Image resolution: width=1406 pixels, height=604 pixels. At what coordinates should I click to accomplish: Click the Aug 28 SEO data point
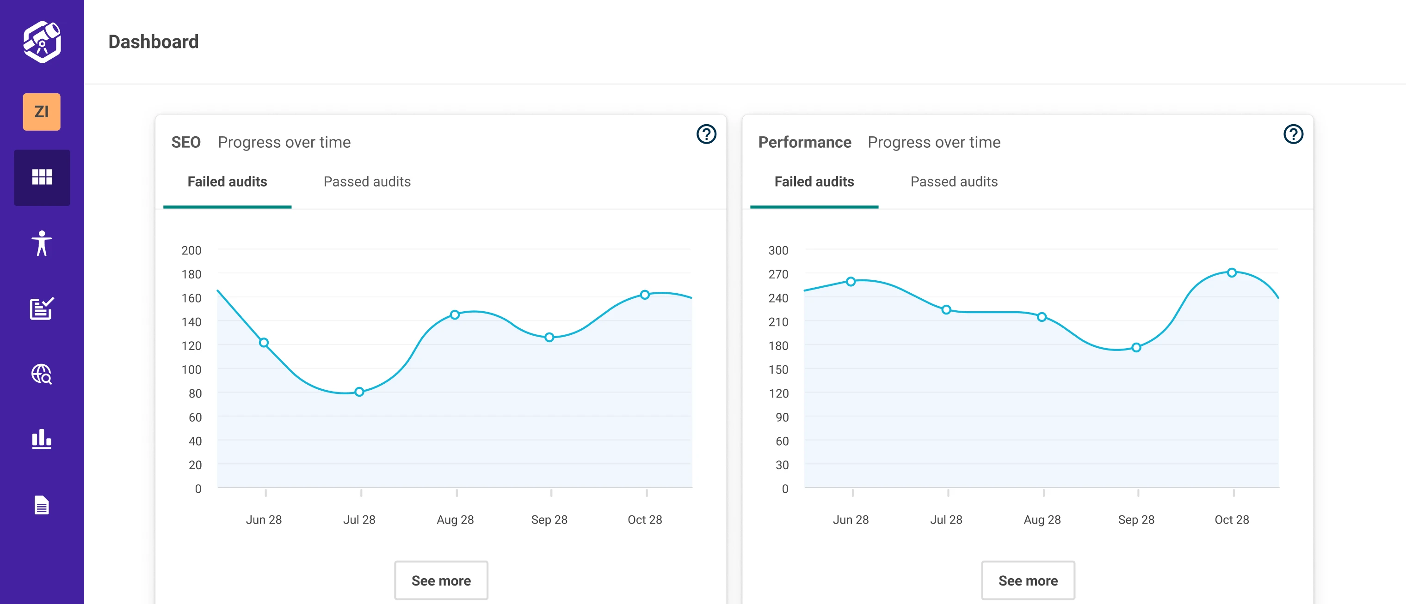tap(455, 314)
